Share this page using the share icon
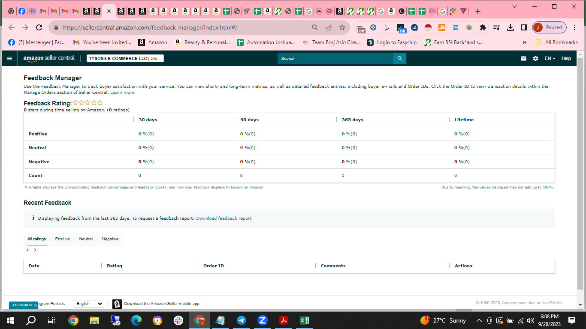This screenshot has height=329, width=586. click(329, 27)
